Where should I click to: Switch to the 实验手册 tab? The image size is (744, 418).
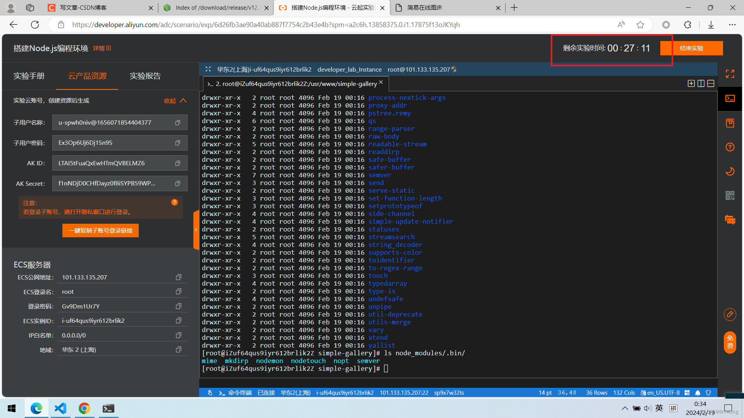point(29,76)
